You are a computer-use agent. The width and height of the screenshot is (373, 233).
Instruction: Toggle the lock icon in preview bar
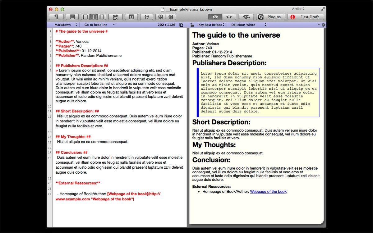191,25
